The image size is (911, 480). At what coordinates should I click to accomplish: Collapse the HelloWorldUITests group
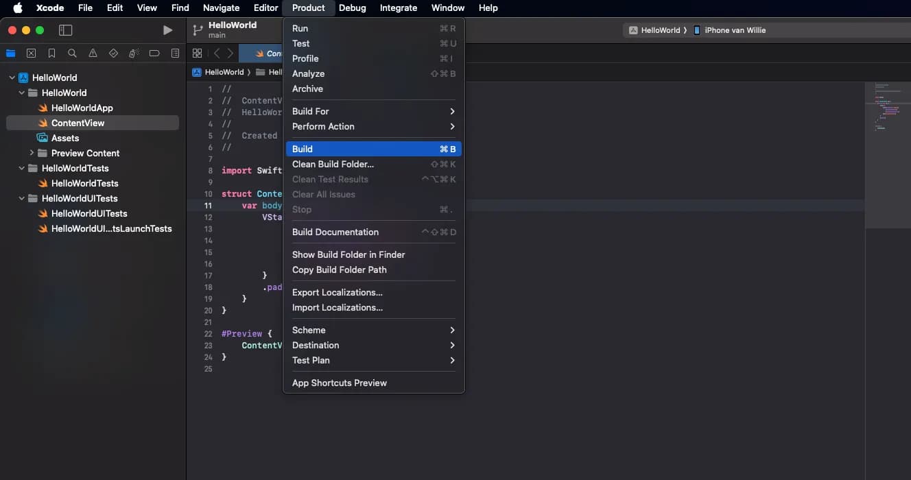[22, 198]
